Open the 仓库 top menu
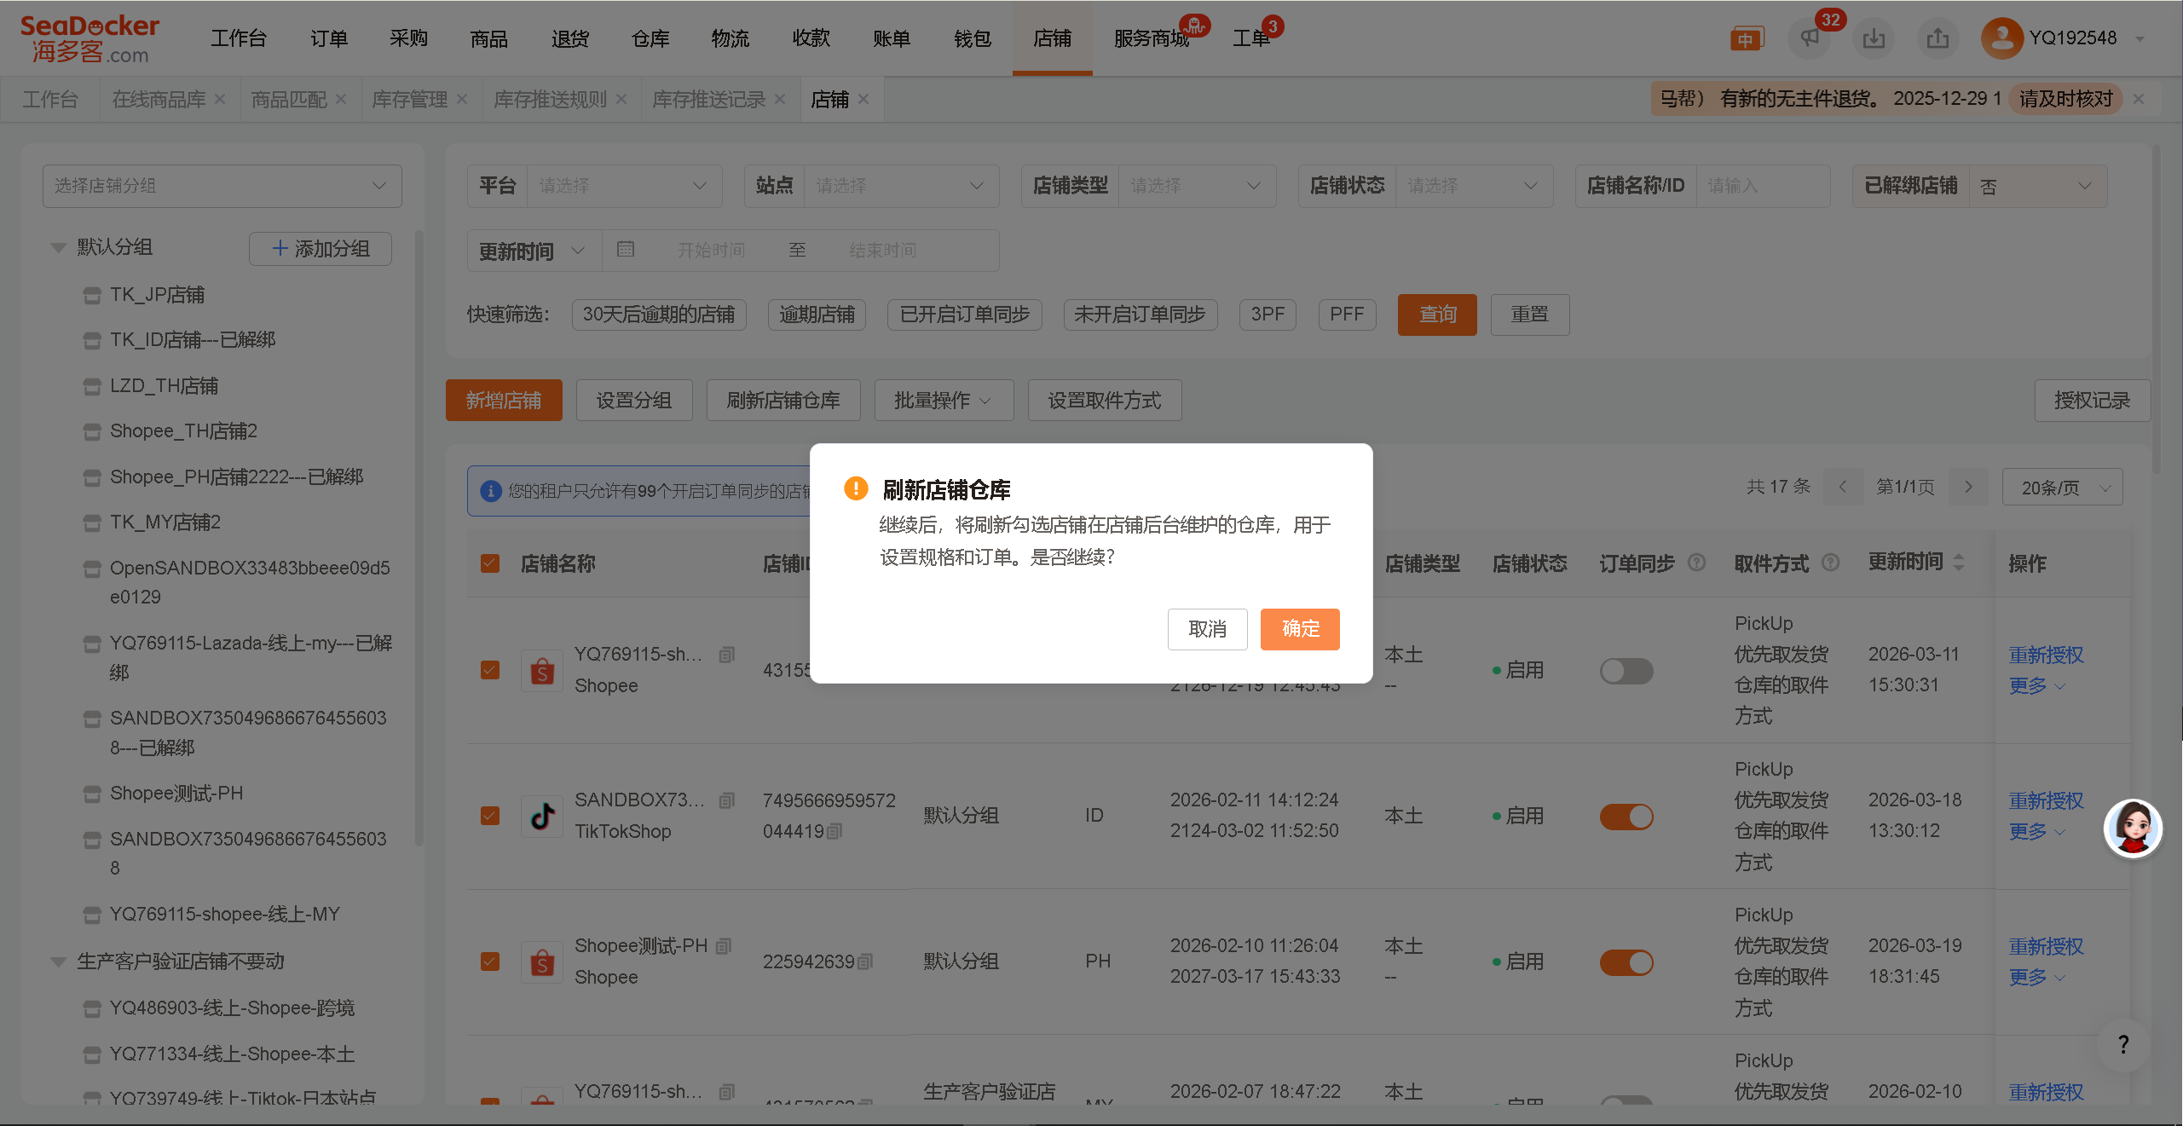 coord(650,38)
